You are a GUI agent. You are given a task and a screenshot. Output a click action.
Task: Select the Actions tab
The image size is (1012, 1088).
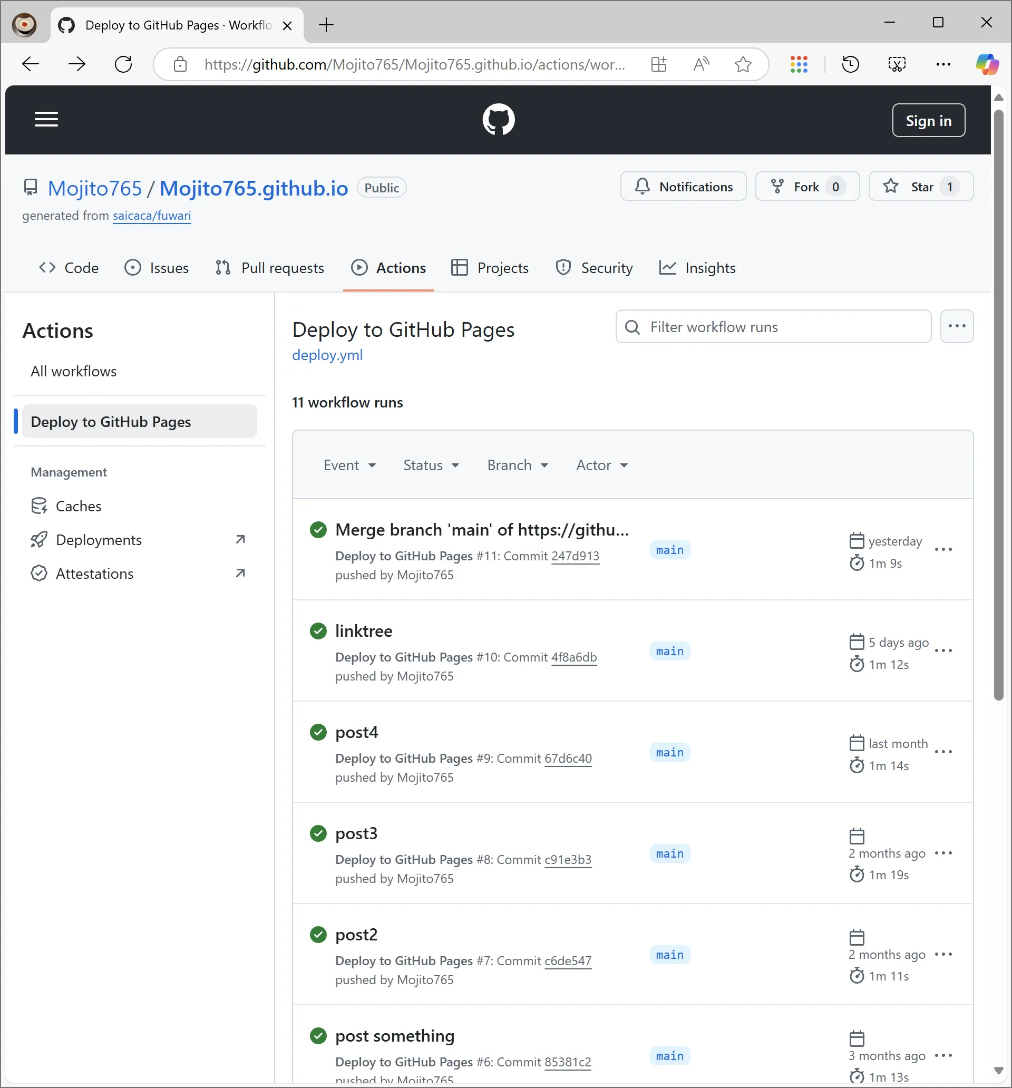[x=388, y=268]
